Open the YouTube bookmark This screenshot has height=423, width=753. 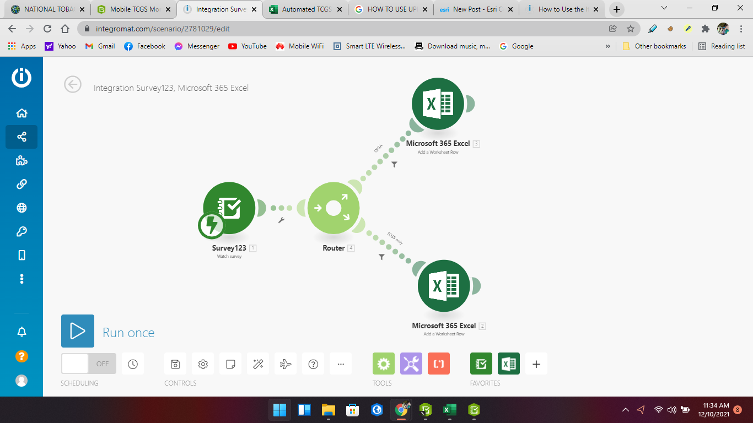[248, 46]
